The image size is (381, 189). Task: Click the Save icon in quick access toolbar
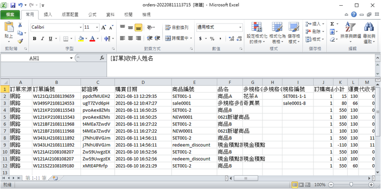click(13, 5)
